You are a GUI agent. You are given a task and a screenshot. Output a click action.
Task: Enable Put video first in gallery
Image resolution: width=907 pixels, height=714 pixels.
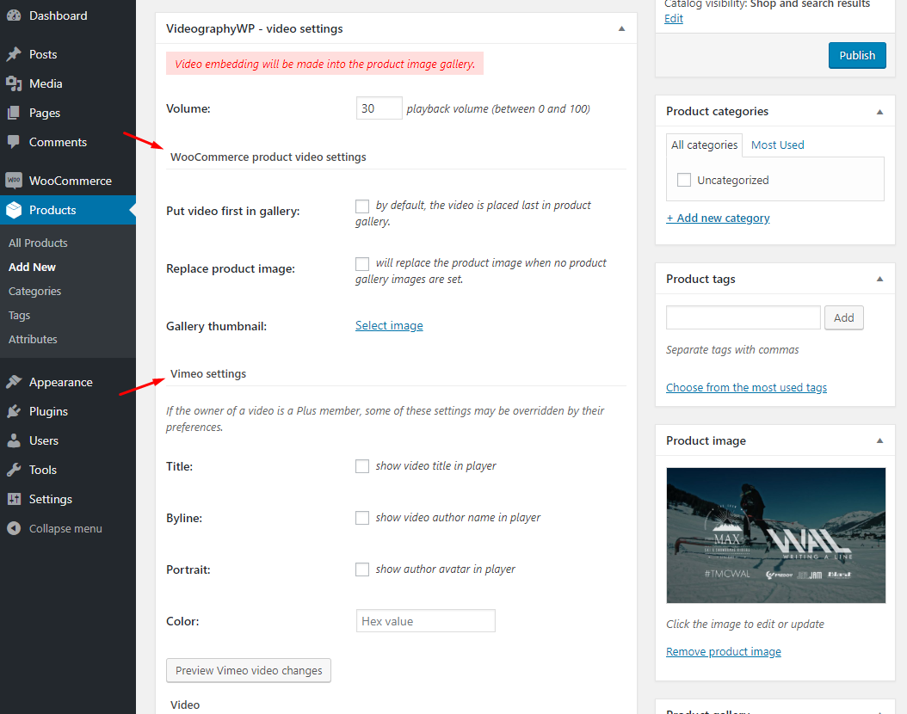pyautogui.click(x=362, y=206)
